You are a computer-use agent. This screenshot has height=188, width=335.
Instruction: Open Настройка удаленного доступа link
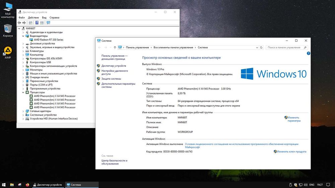pyautogui.click(x=115, y=72)
